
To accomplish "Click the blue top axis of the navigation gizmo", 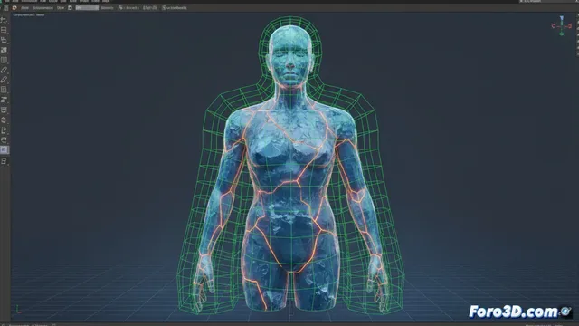I will pos(562,18).
